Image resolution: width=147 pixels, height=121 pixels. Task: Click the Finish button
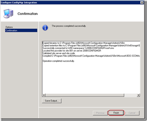116,113
